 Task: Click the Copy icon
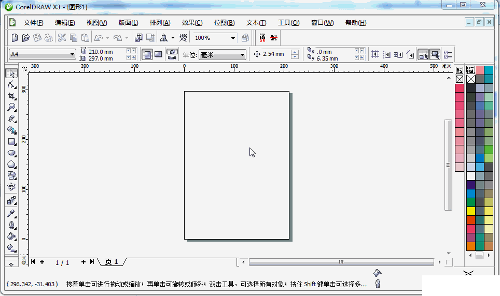tap(73, 38)
